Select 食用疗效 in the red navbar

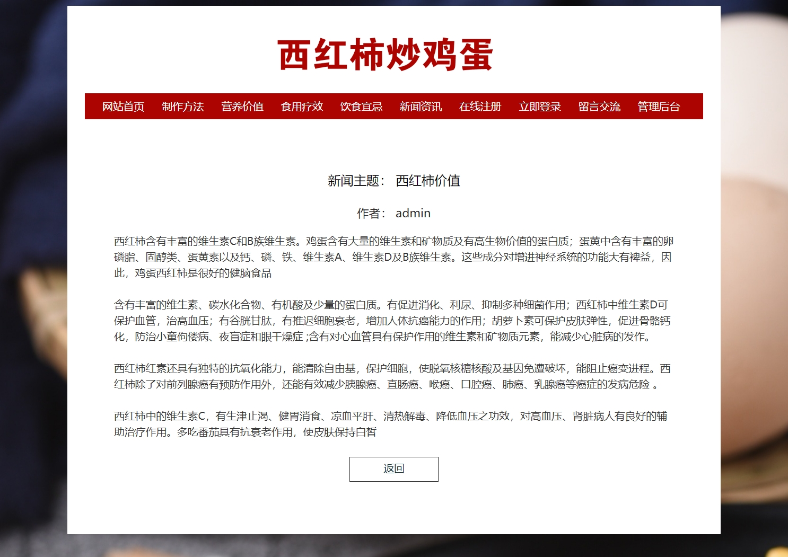302,107
